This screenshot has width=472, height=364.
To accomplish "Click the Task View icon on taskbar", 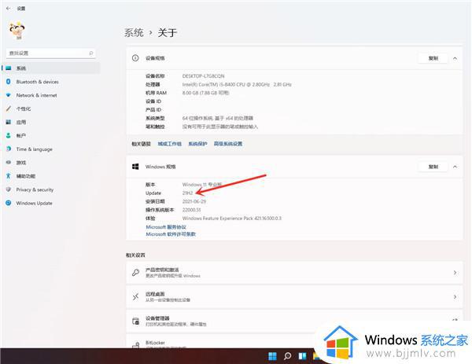I will pos(302,356).
